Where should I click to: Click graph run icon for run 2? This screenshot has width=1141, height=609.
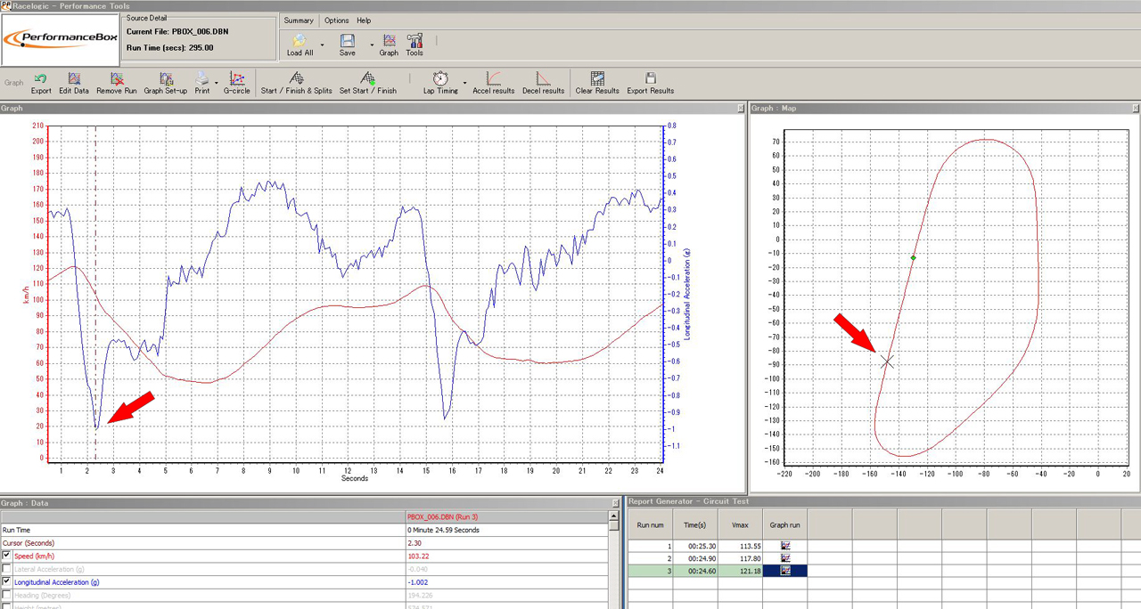[785, 558]
